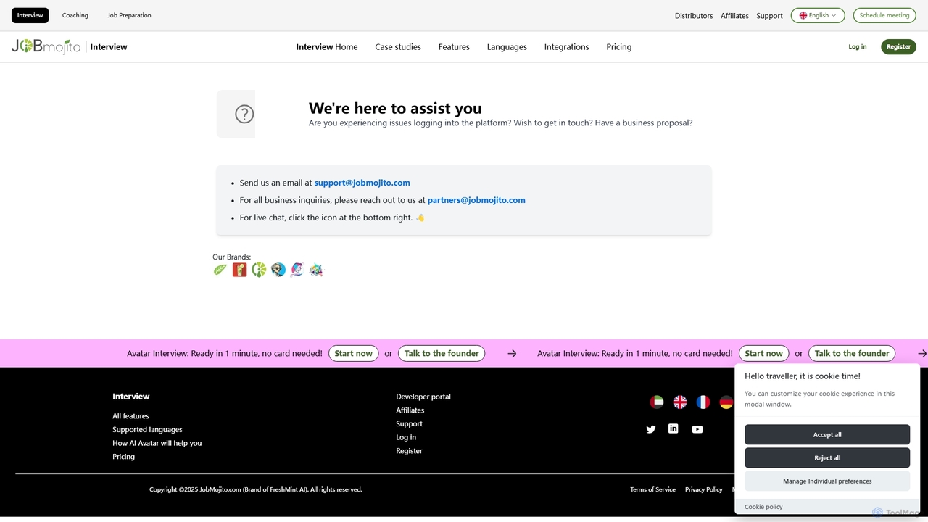
Task: Open the Cookie policy link
Action: [763, 507]
